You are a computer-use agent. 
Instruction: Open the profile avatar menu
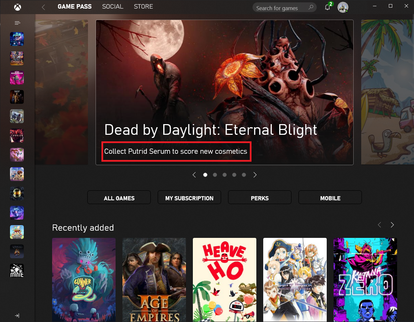pyautogui.click(x=343, y=7)
